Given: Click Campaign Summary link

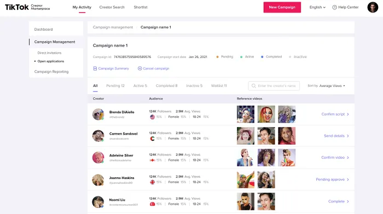Looking at the screenshot, I should (113, 68).
